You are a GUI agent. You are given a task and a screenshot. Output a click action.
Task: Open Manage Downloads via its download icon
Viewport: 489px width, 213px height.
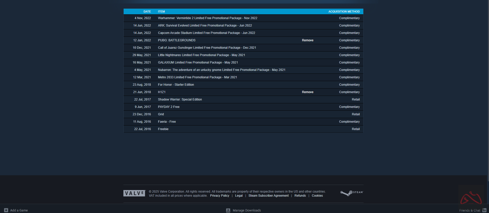[x=228, y=210]
